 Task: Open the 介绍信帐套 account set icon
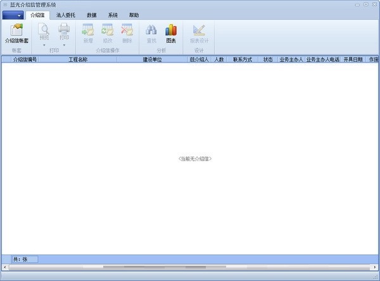[x=16, y=30]
